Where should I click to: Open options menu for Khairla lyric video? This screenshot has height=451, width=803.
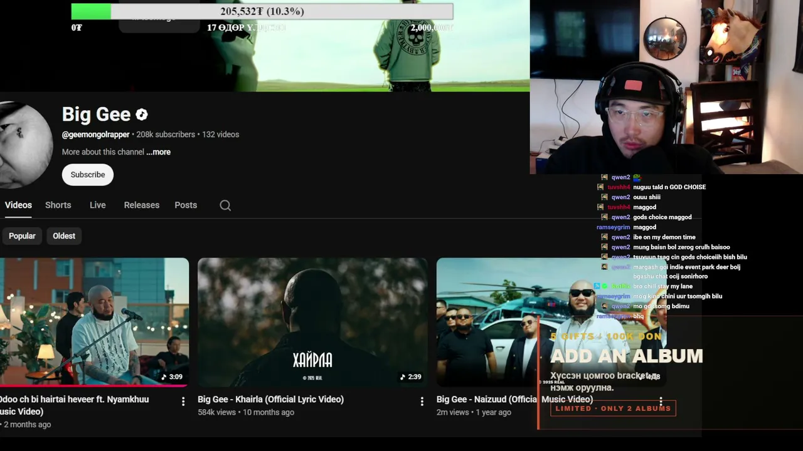click(x=422, y=401)
